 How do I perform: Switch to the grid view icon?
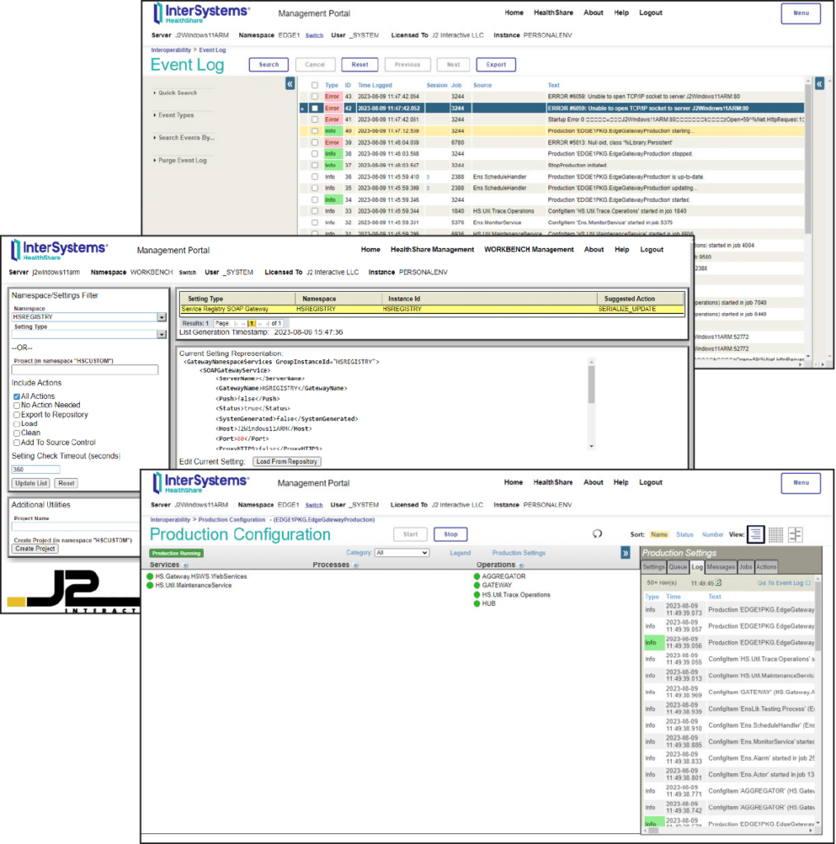776,534
